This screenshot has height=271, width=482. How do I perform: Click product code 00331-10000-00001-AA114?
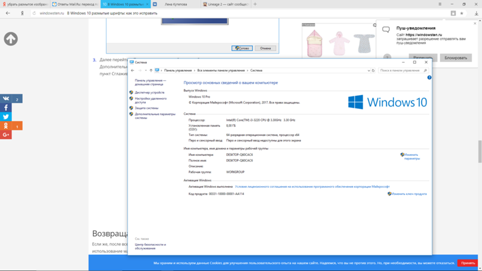pyautogui.click(x=227, y=194)
